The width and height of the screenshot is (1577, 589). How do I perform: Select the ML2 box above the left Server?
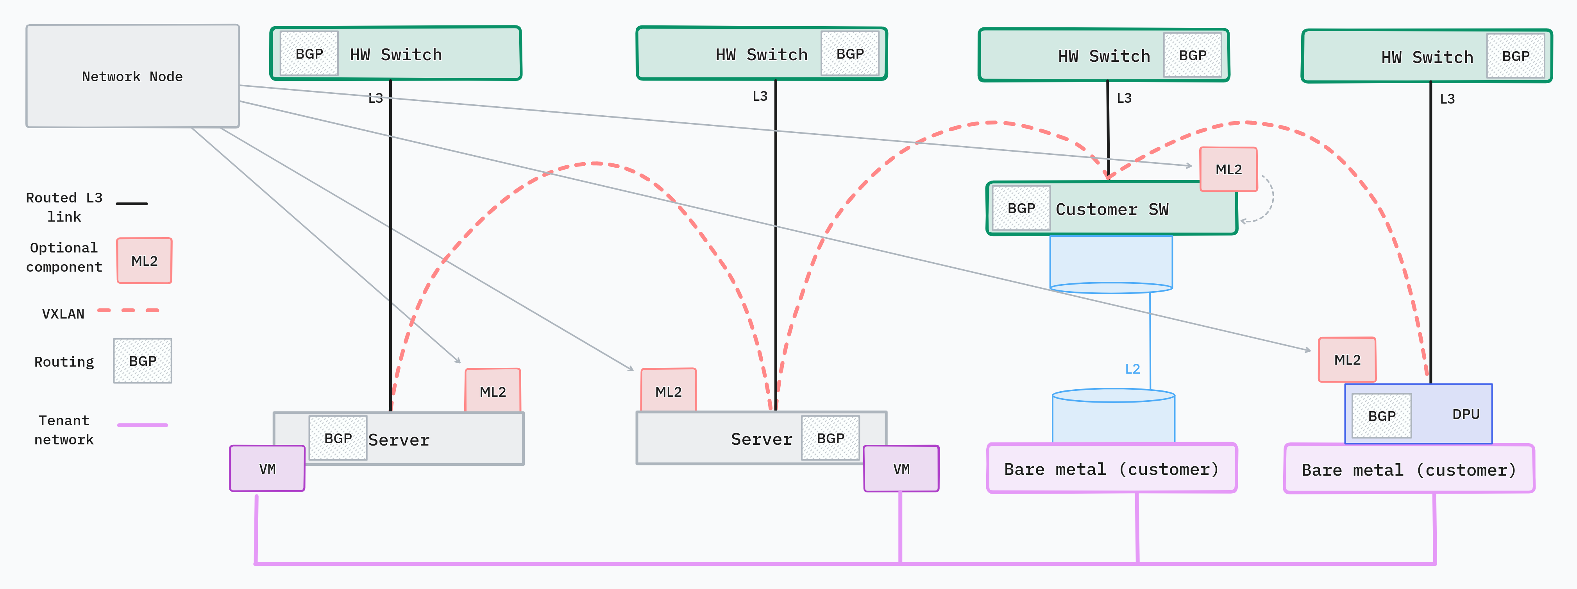pyautogui.click(x=493, y=391)
